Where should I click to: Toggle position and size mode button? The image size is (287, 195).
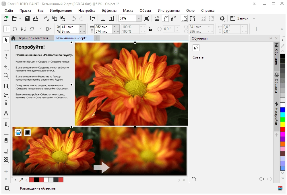(x=7, y=29)
